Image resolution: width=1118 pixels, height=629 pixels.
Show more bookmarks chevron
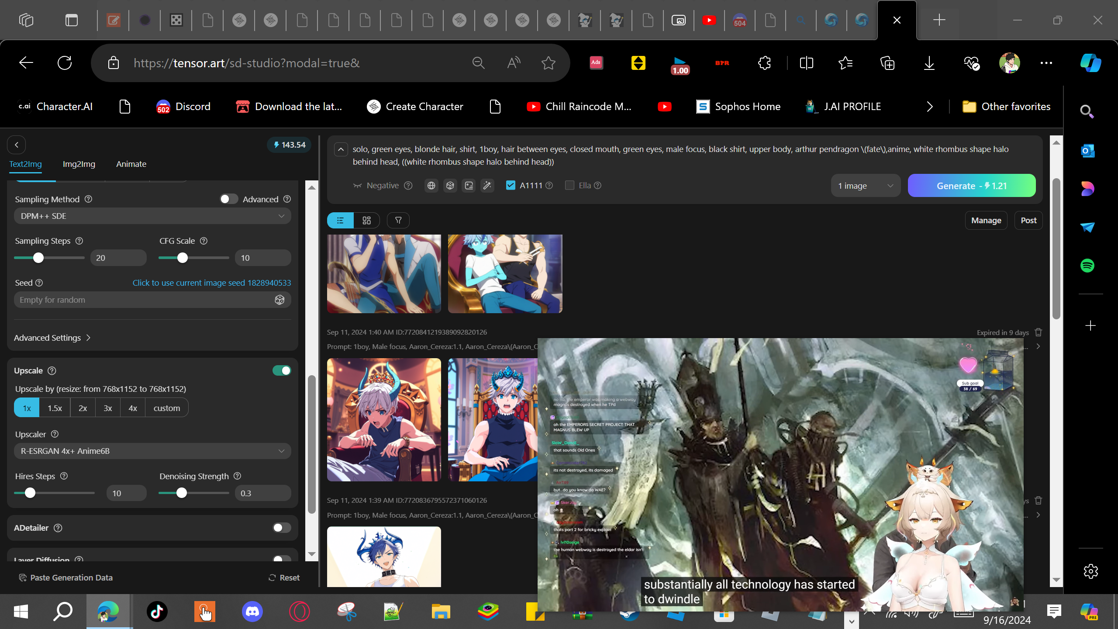pyautogui.click(x=929, y=107)
